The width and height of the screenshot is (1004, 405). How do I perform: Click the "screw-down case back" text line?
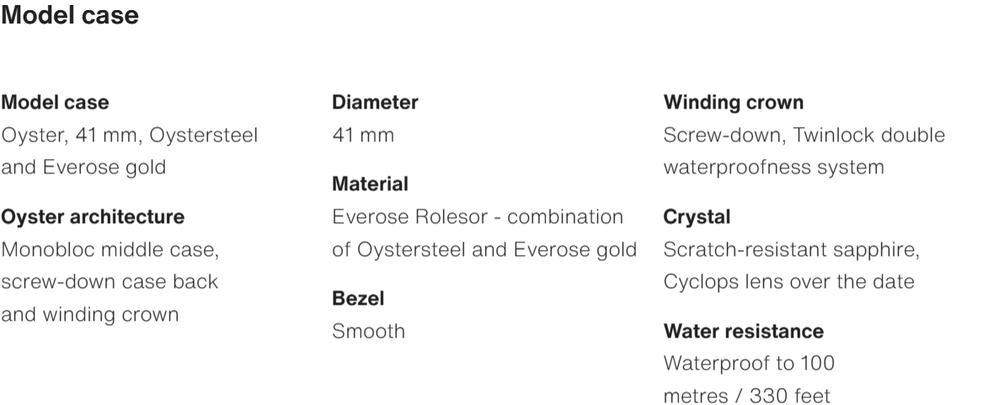(109, 281)
